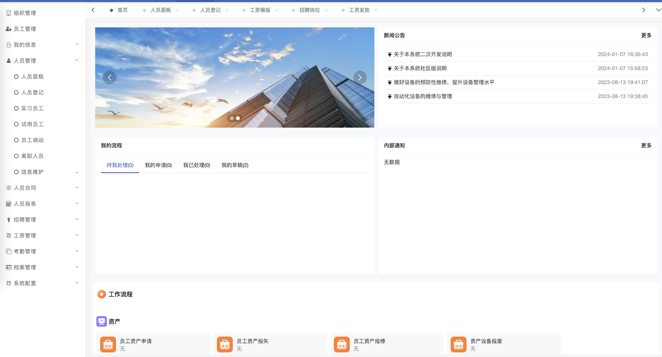This screenshot has width=662, height=357.
Task: Show next banner slide
Action: tap(360, 77)
